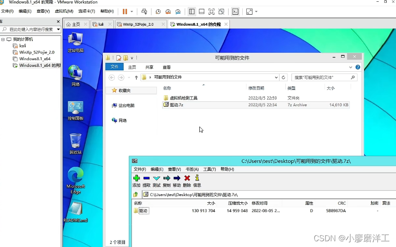Expand the Explorer ribbon chevron
This screenshot has width=396, height=247.
(x=350, y=67)
